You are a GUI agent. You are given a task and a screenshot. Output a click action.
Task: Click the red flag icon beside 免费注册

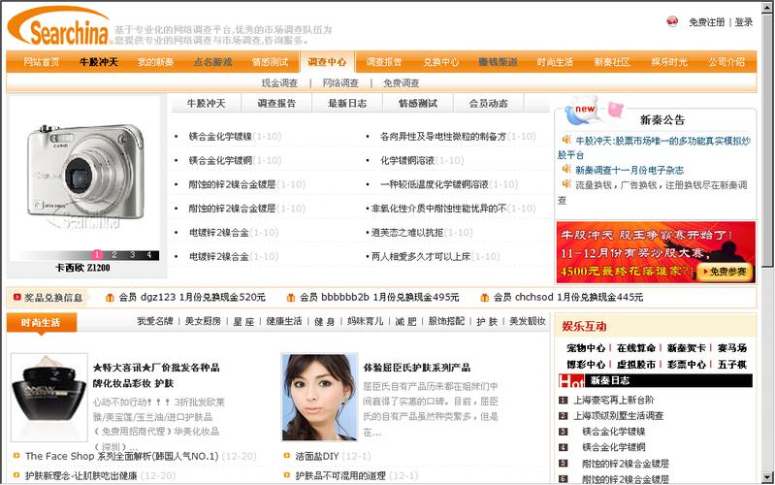(672, 21)
